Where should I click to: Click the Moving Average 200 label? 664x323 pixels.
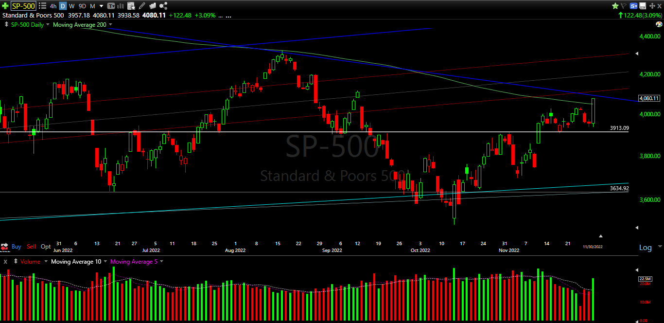point(80,25)
